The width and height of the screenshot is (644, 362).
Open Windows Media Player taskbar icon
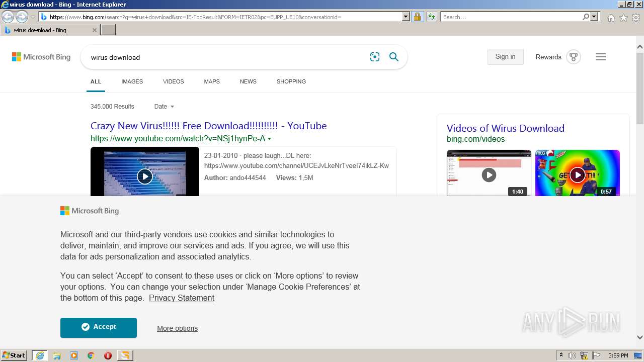74,355
